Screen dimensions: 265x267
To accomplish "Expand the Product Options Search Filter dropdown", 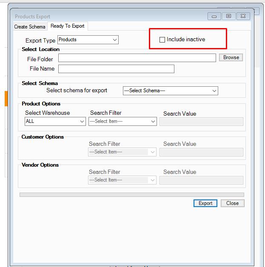I will point(123,121).
